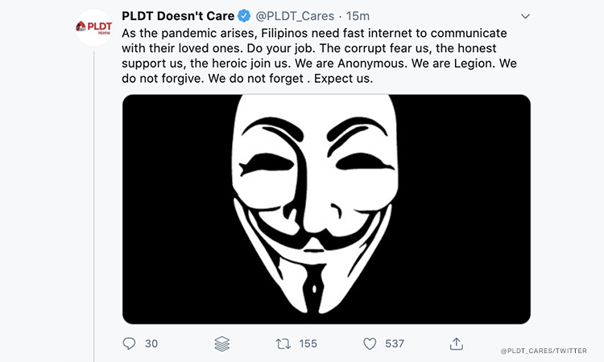Retweet using the arrows icon

click(x=283, y=343)
